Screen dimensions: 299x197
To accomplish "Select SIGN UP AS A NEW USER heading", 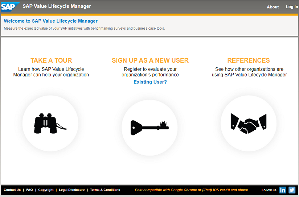I will click(x=150, y=60).
